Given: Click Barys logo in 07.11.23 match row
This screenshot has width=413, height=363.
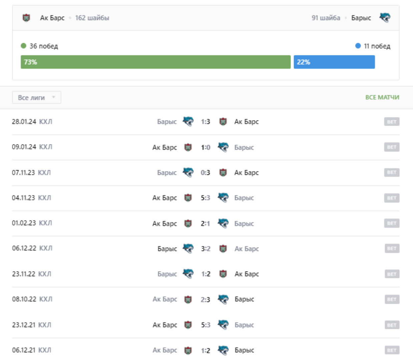Looking at the screenshot, I should coord(188,172).
